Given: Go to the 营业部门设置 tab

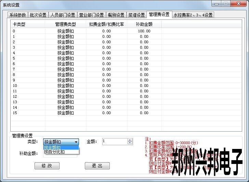Looking at the screenshot, I should [x=91, y=15].
